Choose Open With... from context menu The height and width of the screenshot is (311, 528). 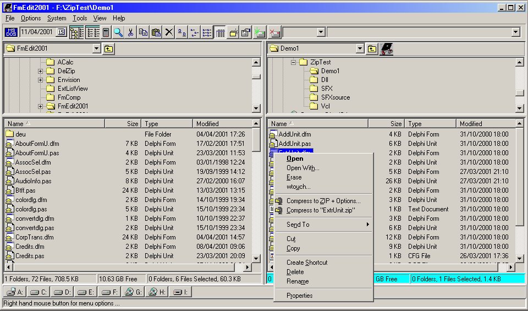click(323, 168)
